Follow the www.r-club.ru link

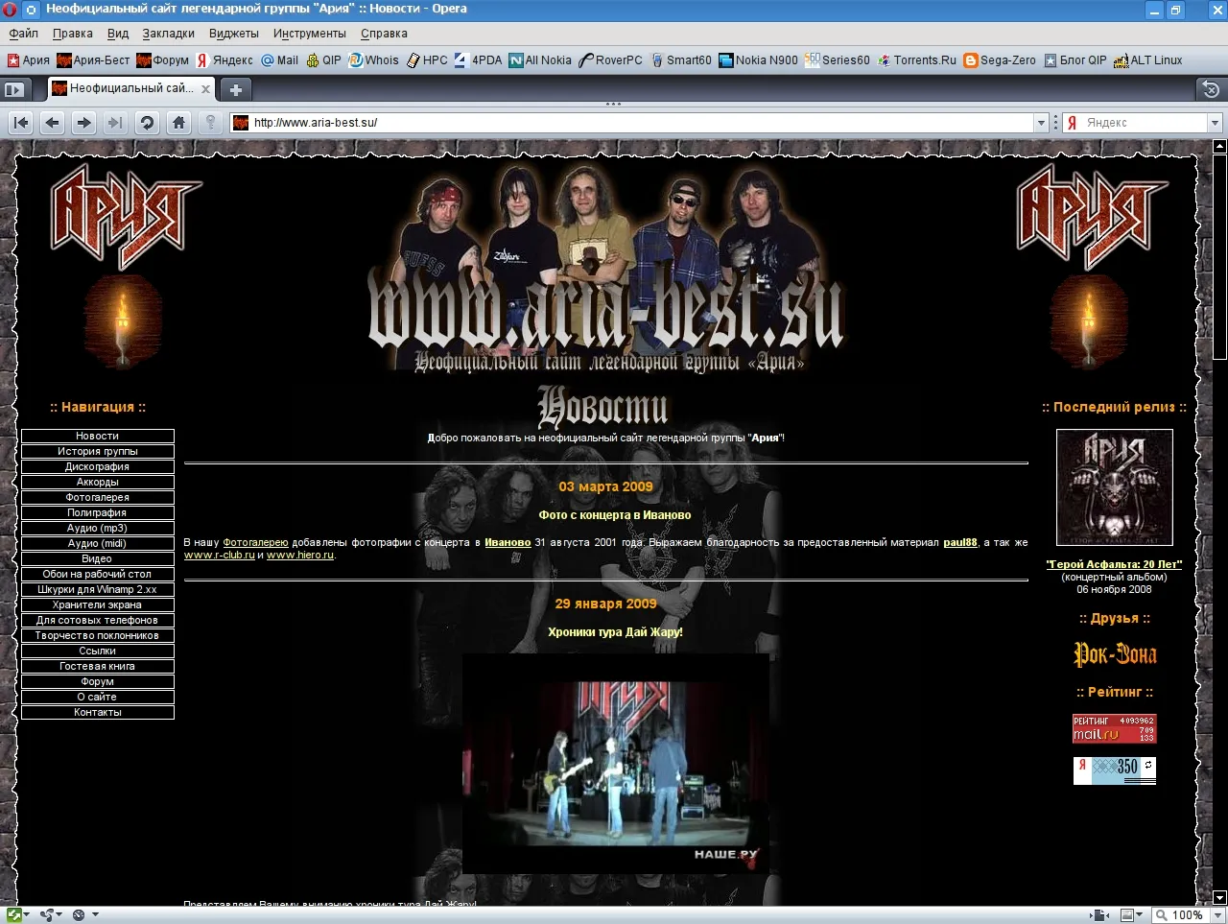[220, 556]
